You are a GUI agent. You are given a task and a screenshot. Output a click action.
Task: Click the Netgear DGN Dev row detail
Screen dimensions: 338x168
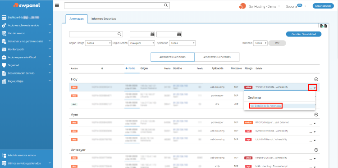[x=271, y=158]
